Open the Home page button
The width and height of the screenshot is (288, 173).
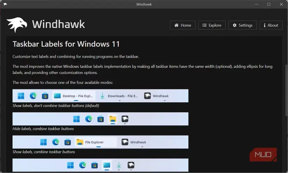[x=183, y=25]
